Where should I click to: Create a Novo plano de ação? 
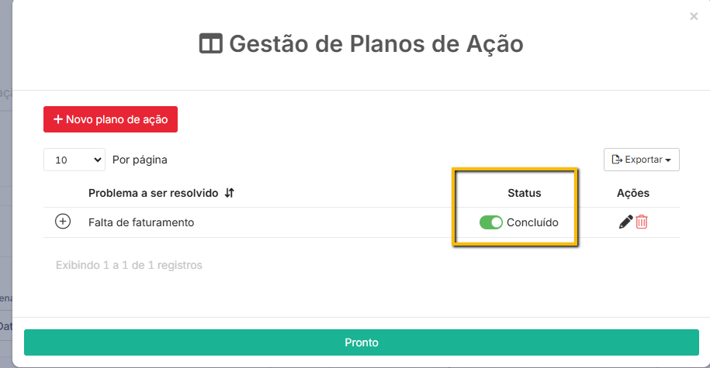point(110,119)
